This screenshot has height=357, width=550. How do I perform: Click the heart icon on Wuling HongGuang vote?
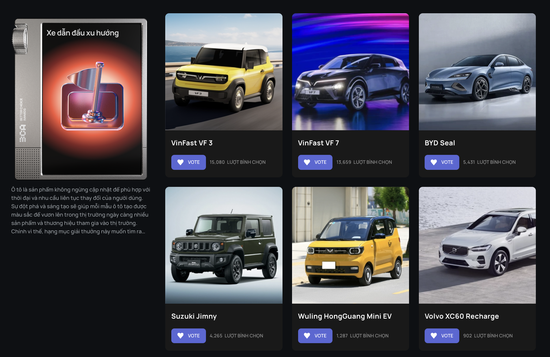click(307, 336)
